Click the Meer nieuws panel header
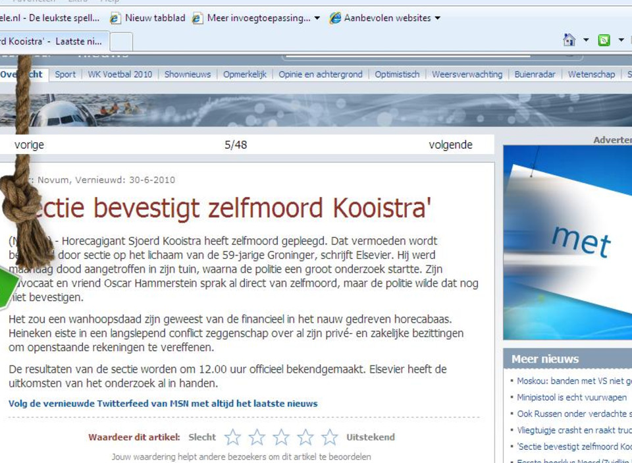Image resolution: width=632 pixels, height=463 pixels. pyautogui.click(x=567, y=359)
